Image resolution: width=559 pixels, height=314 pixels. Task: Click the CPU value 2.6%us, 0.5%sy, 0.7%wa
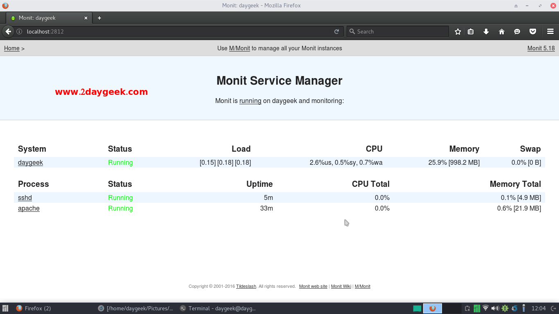coord(346,162)
